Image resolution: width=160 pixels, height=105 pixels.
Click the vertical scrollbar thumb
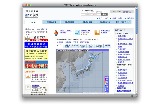136,21
